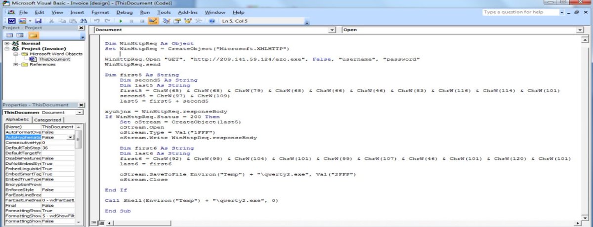This screenshot has width=593, height=227.
Task: Open the Add-Ins menu
Action: click(188, 12)
